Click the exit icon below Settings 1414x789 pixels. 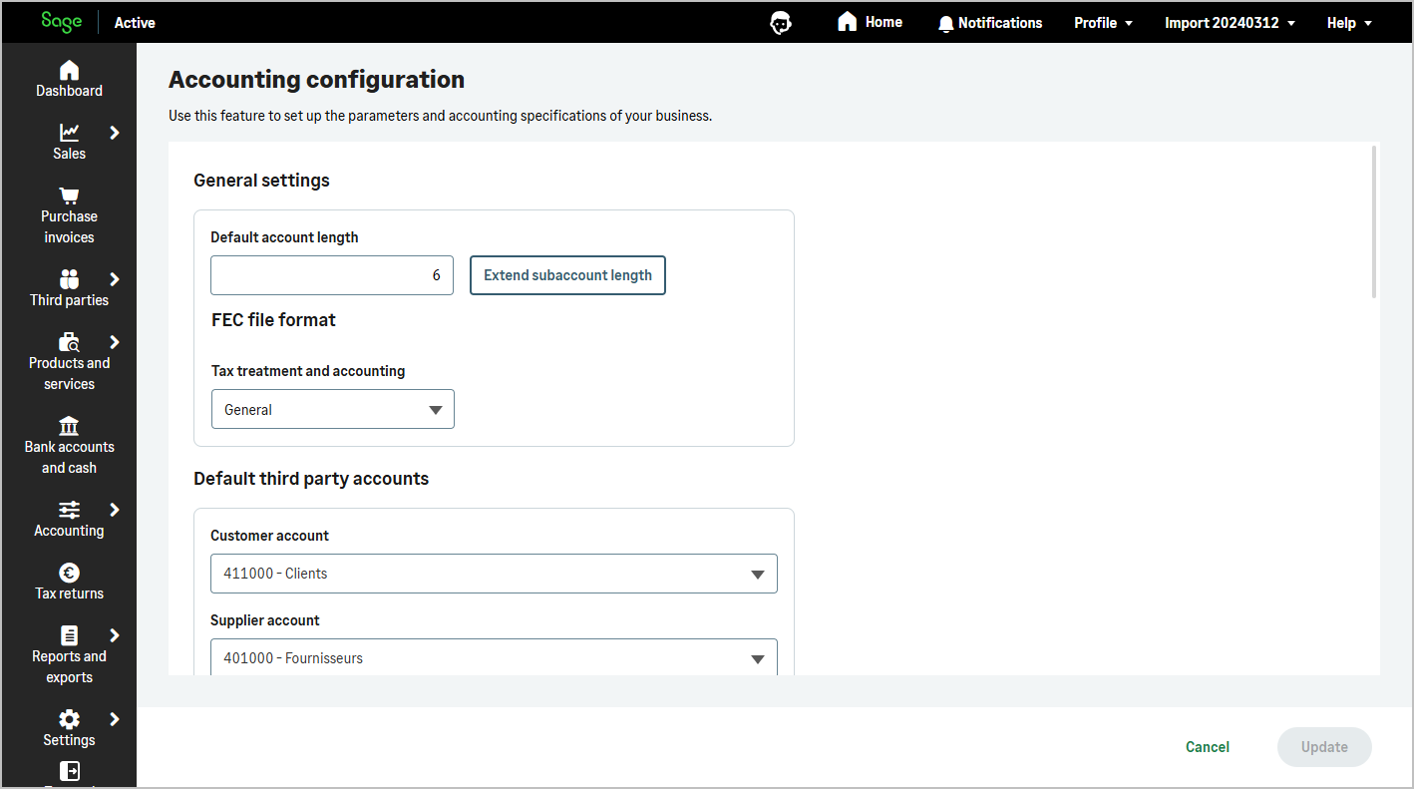(69, 771)
